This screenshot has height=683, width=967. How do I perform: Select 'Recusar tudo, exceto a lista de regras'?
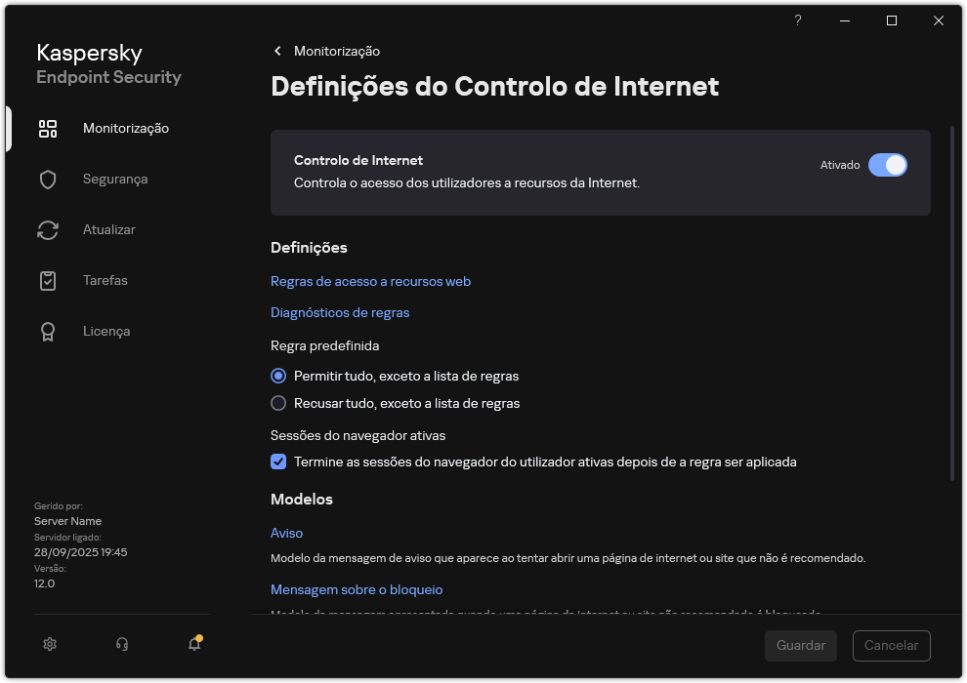tap(278, 403)
